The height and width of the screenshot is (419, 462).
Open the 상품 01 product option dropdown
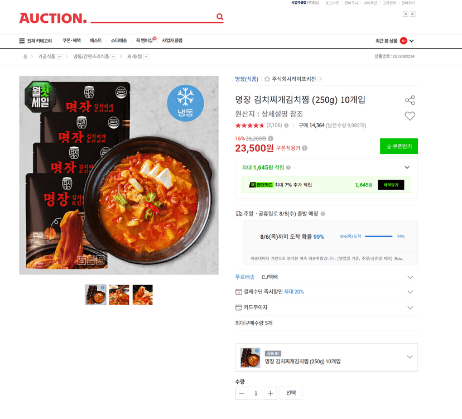coord(326,357)
